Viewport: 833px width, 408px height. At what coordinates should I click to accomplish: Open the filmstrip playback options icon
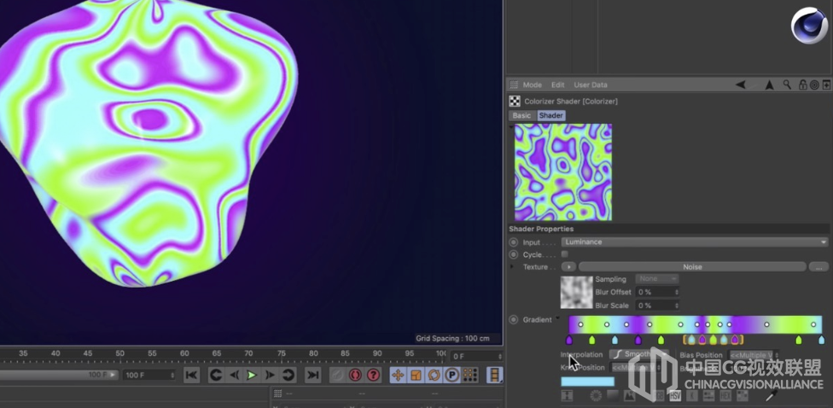[x=495, y=375]
